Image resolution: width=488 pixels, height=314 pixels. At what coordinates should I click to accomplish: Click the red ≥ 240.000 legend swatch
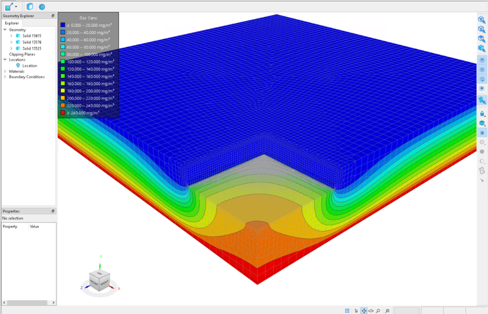click(x=63, y=113)
